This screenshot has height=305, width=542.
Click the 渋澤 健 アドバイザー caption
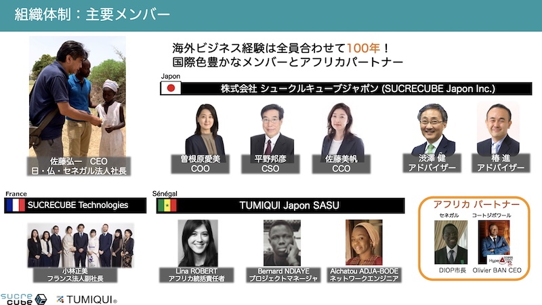pyautogui.click(x=432, y=163)
